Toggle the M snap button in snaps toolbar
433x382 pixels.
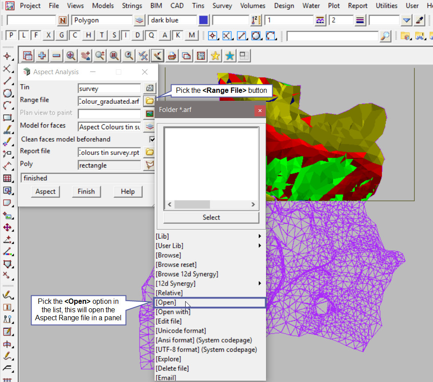pos(192,36)
